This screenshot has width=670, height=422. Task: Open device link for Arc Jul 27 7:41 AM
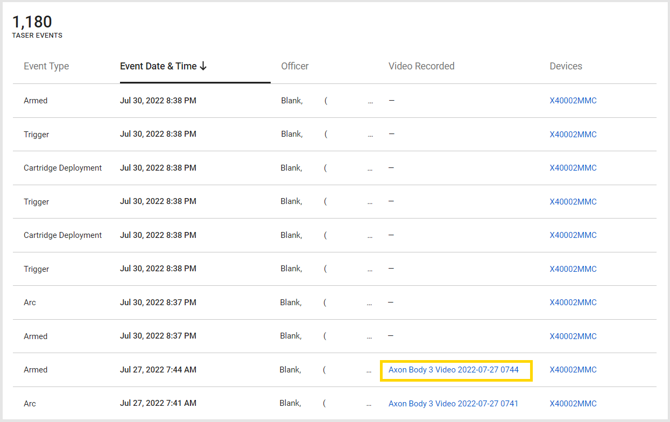click(x=573, y=404)
